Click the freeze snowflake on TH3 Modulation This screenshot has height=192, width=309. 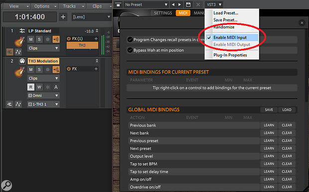[47, 87]
